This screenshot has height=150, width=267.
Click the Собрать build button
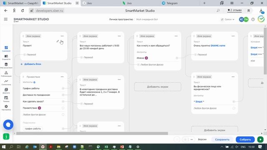click(x=245, y=140)
